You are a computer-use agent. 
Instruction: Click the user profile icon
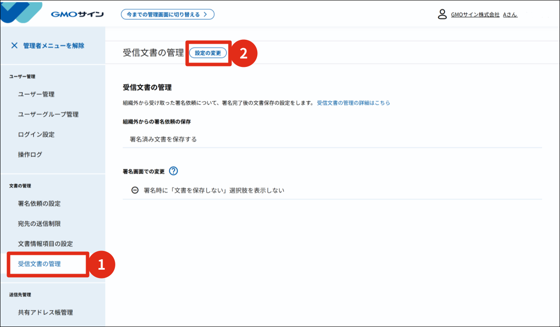(x=442, y=14)
